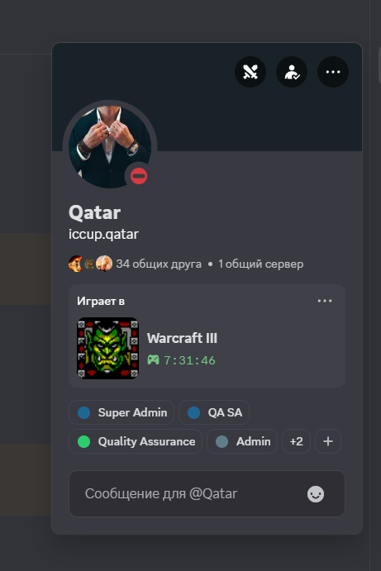Add a role with the plus button
This screenshot has height=571, width=381.
(x=328, y=441)
